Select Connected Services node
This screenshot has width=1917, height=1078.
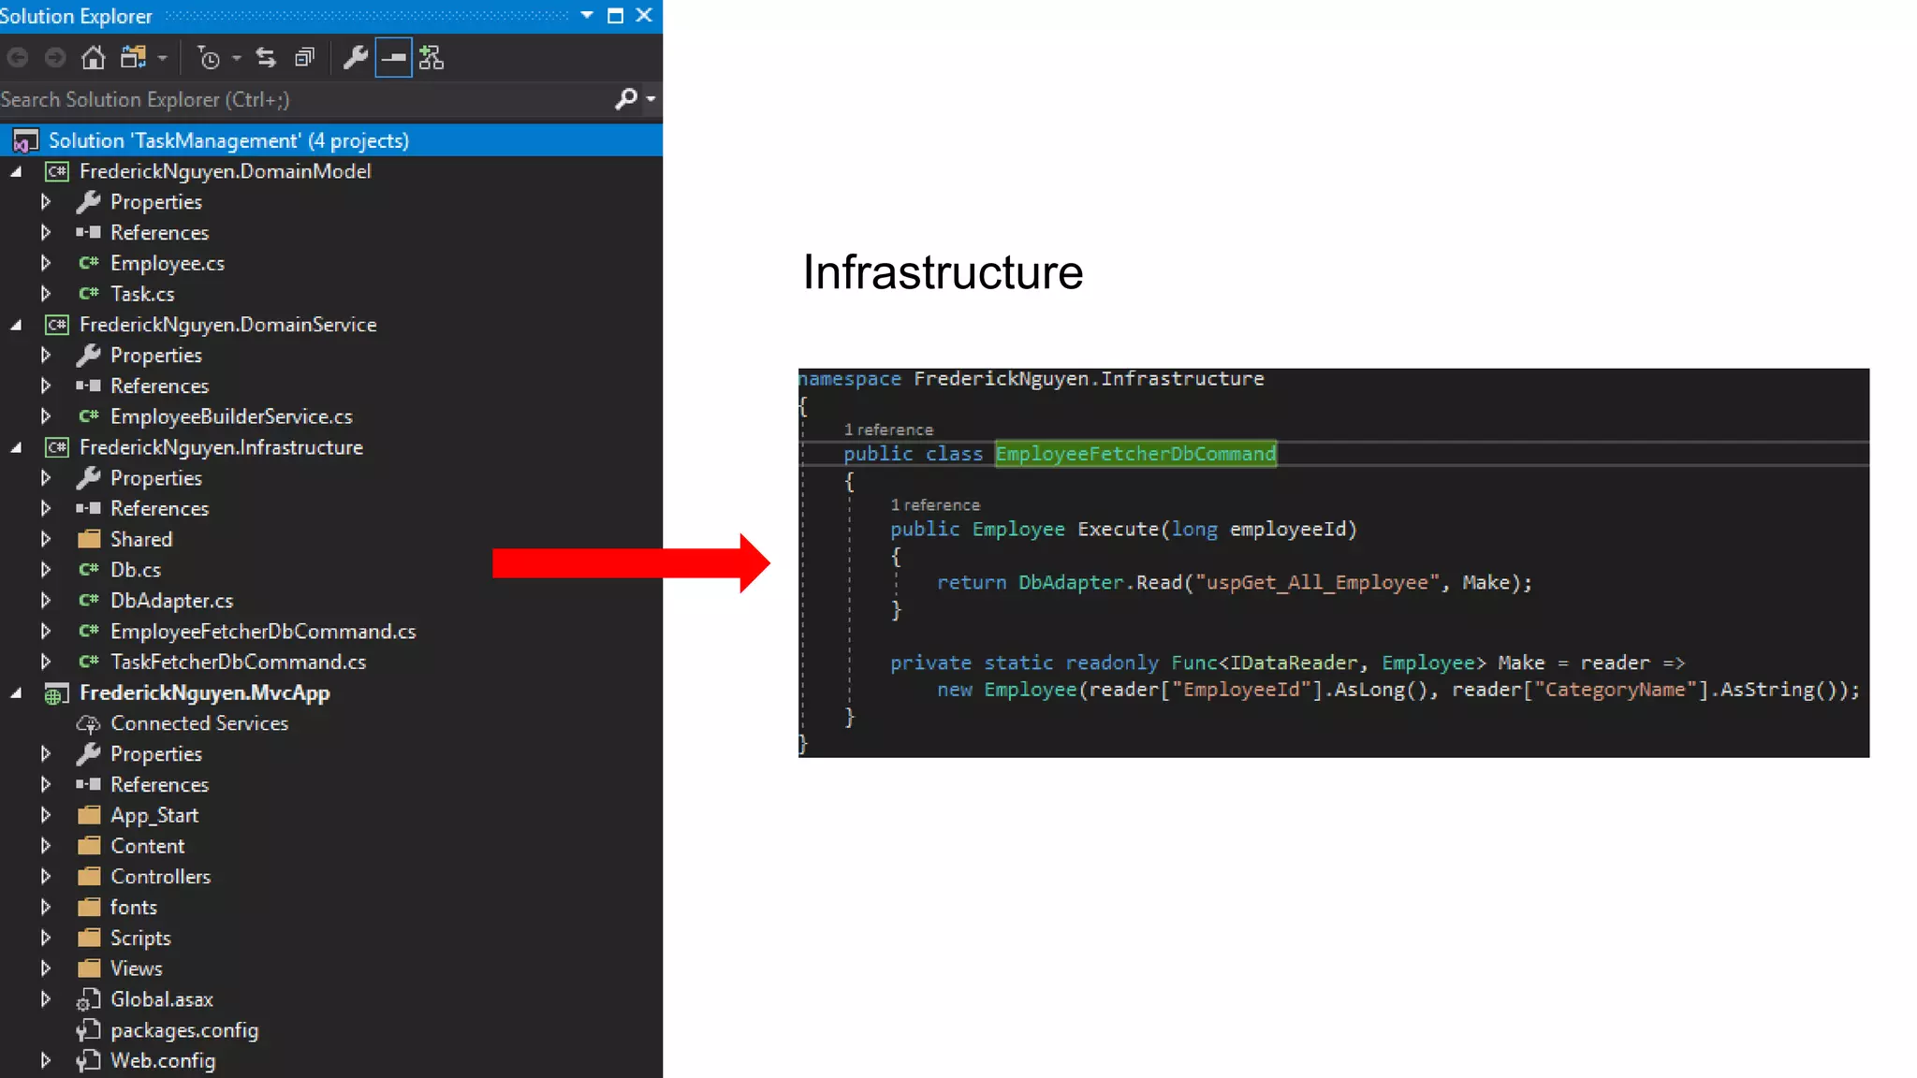pos(199,723)
